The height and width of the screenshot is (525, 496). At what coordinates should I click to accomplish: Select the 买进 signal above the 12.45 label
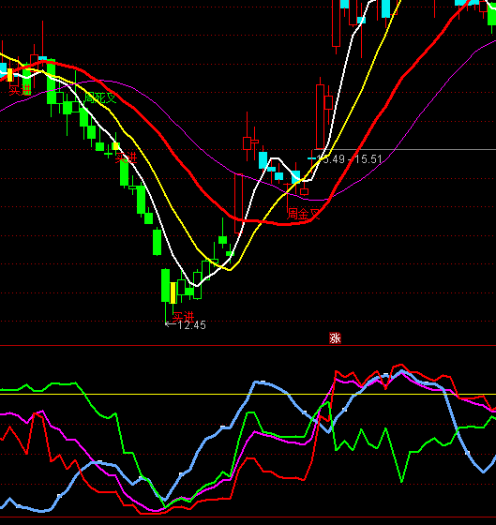(x=183, y=317)
